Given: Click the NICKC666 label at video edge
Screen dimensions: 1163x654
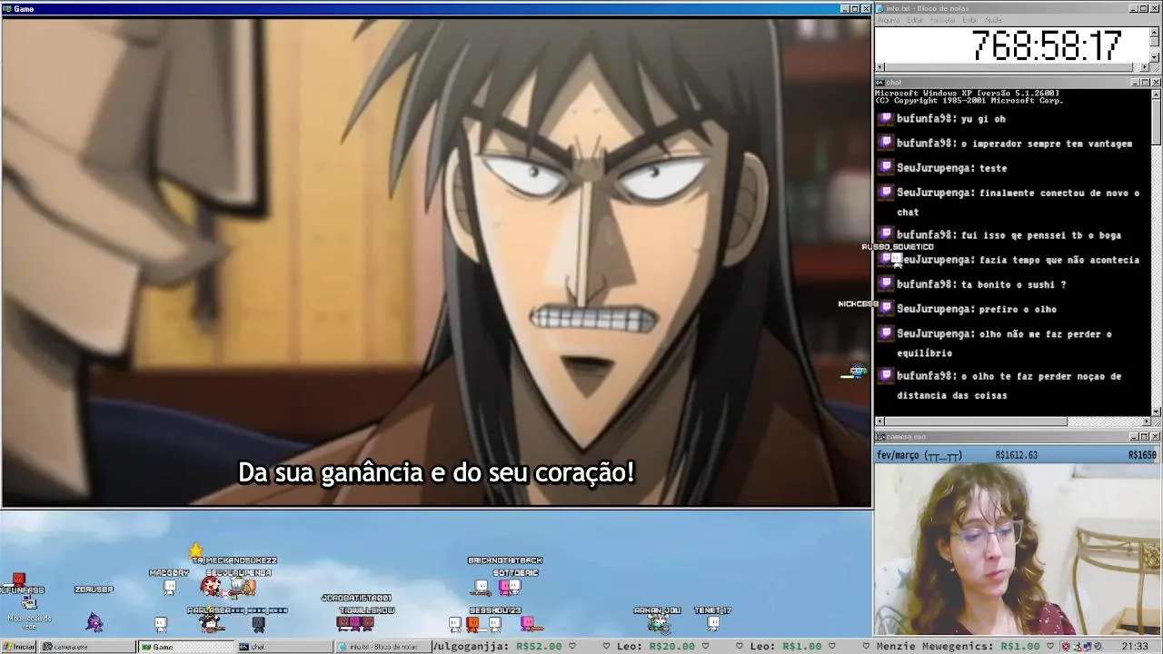Looking at the screenshot, I should pyautogui.click(x=858, y=303).
